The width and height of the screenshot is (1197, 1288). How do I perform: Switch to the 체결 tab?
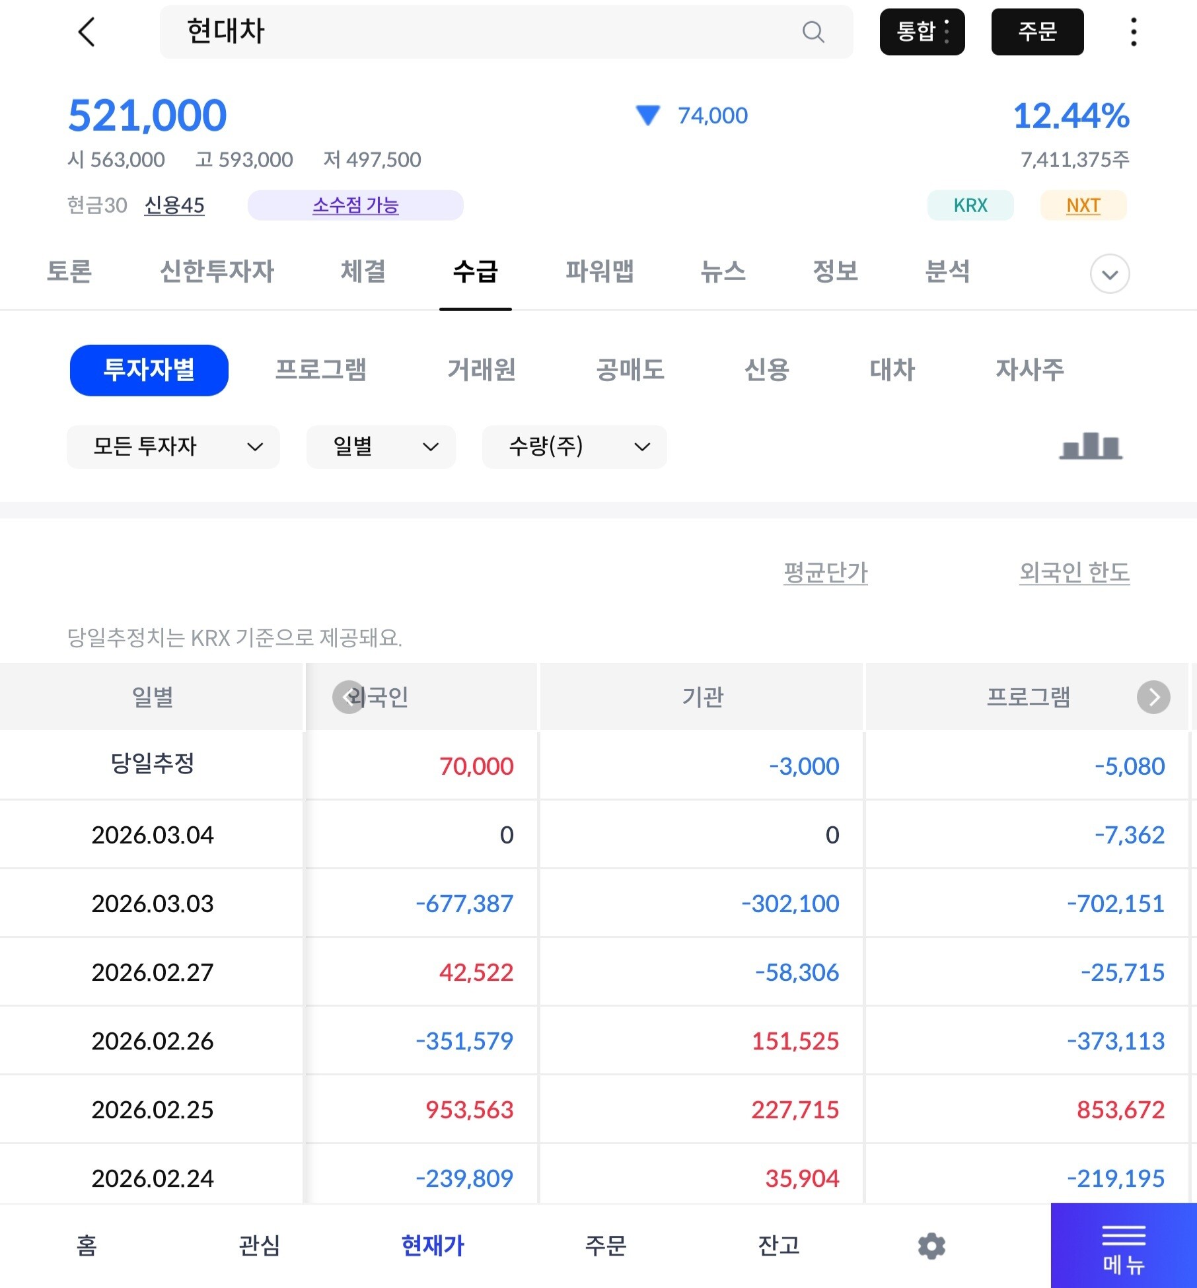tap(363, 271)
